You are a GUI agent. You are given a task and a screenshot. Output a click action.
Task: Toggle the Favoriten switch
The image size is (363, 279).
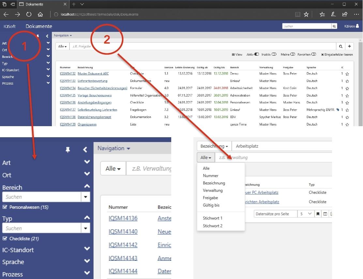[314, 54]
